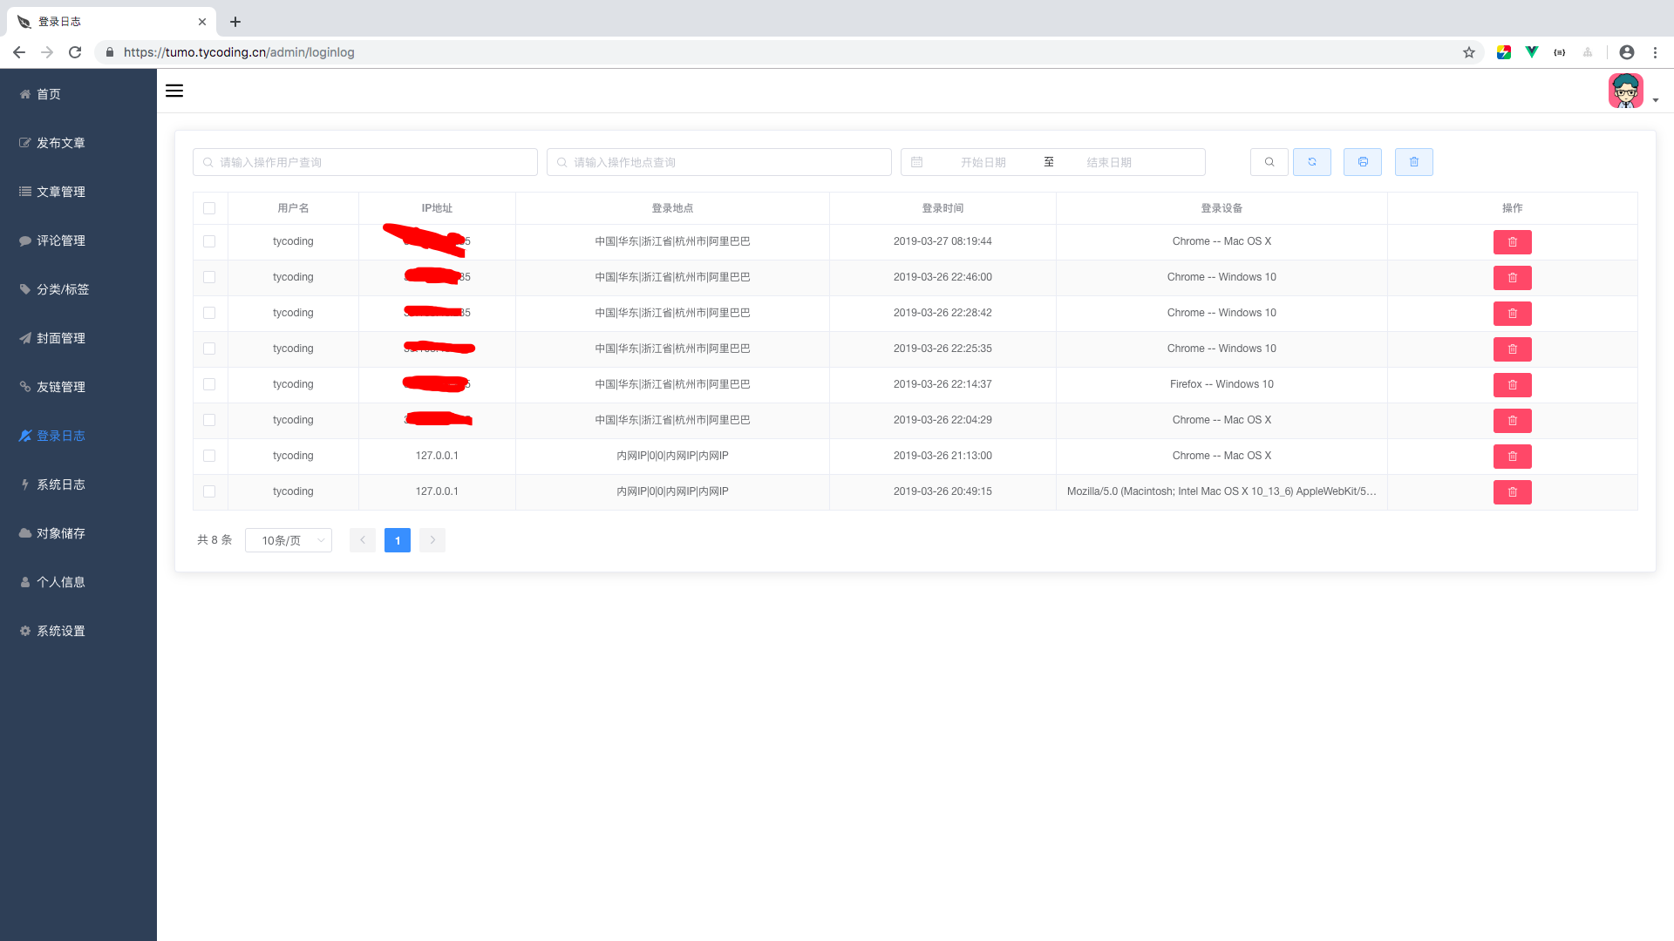Open 系统日志 in the sidebar
The height and width of the screenshot is (941, 1674).
click(61, 484)
